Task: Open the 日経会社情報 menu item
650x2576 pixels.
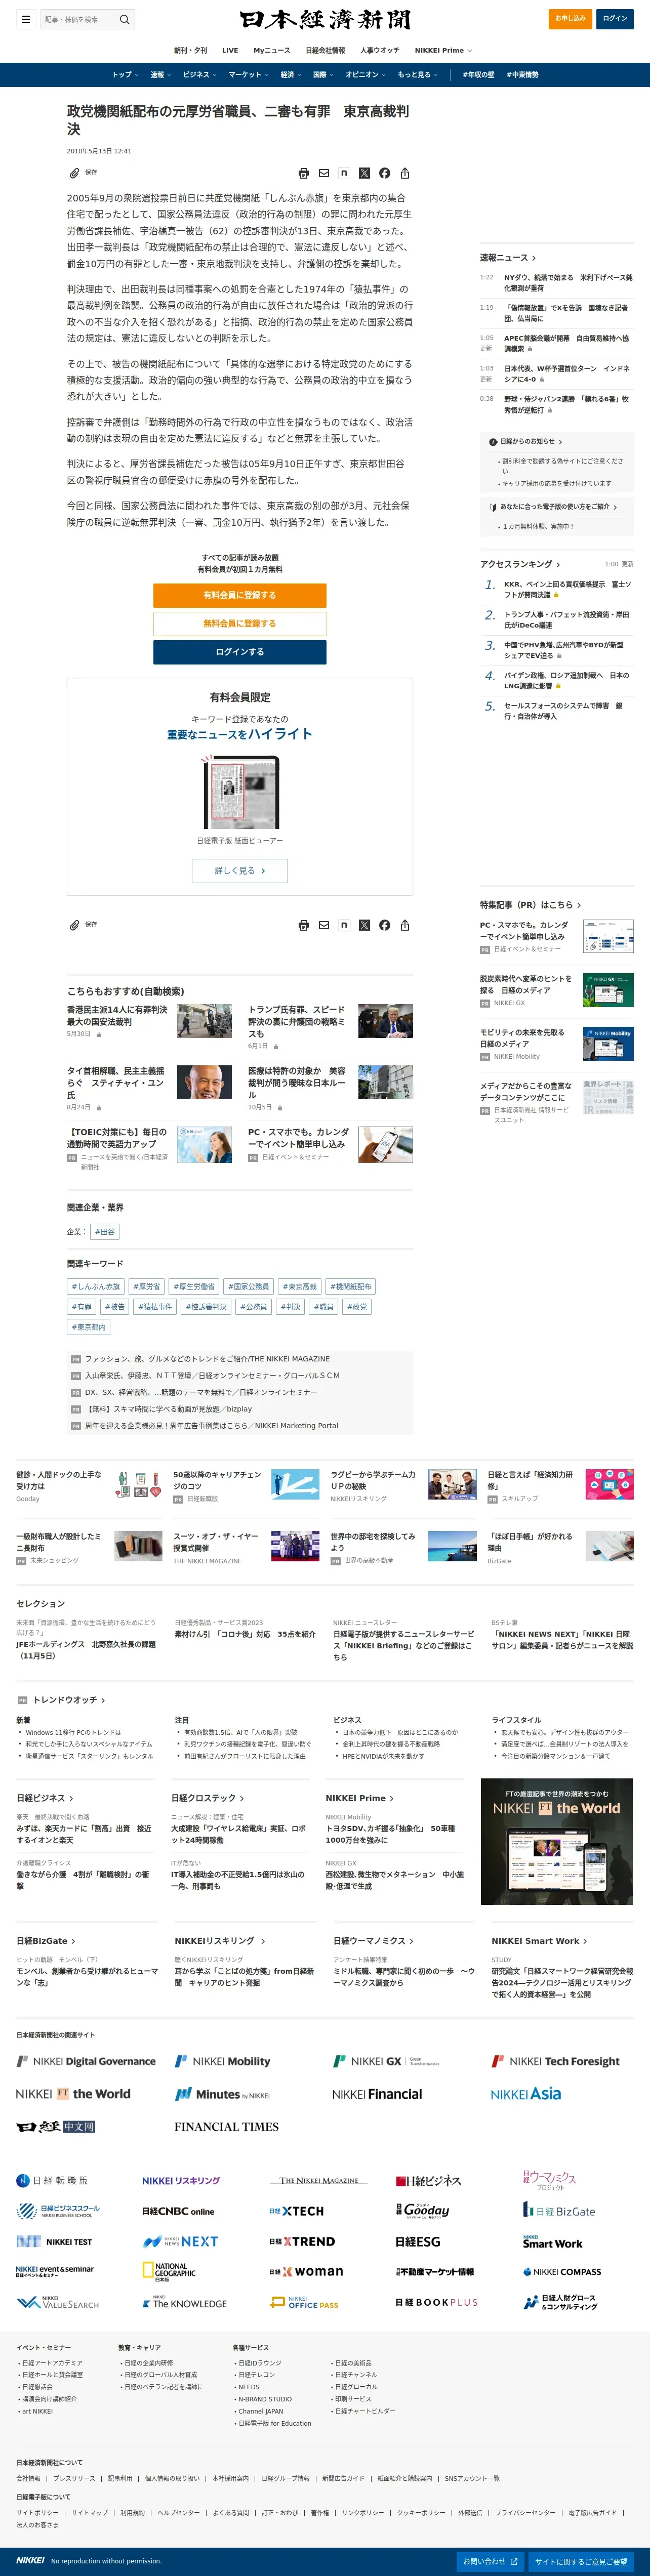Action: click(325, 50)
